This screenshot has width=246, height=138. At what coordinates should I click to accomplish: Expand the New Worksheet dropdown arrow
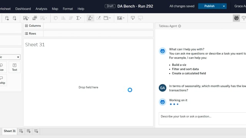28,18
